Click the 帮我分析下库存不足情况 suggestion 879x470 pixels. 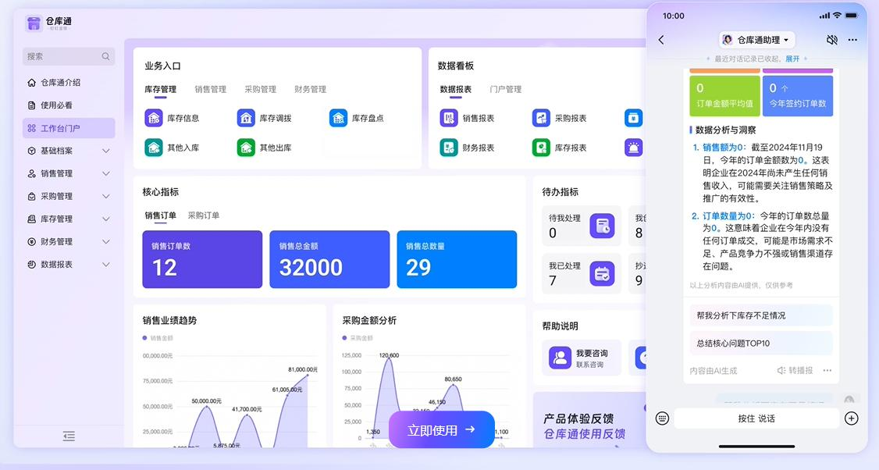pyautogui.click(x=760, y=315)
